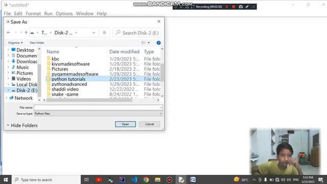Open view options dropdown arrow

point(149,43)
